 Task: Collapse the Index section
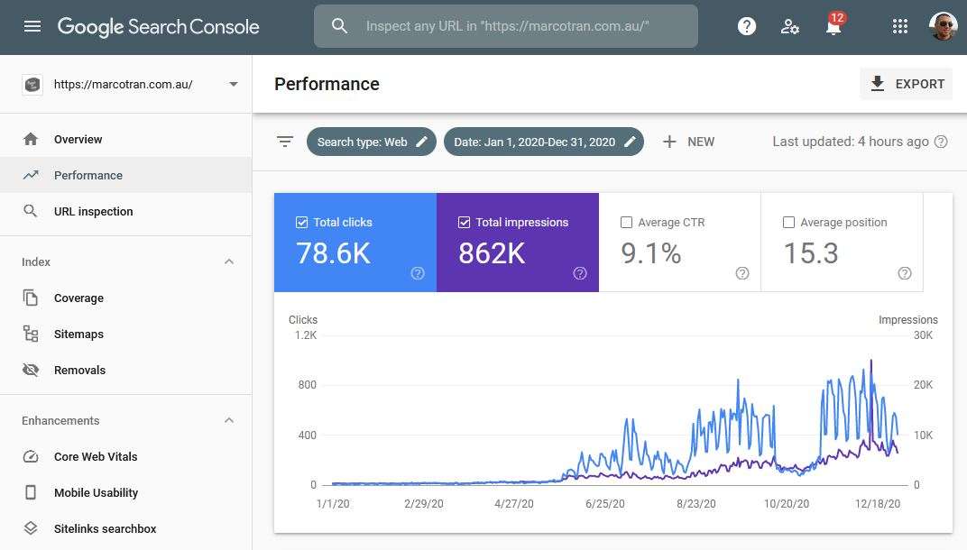(229, 261)
